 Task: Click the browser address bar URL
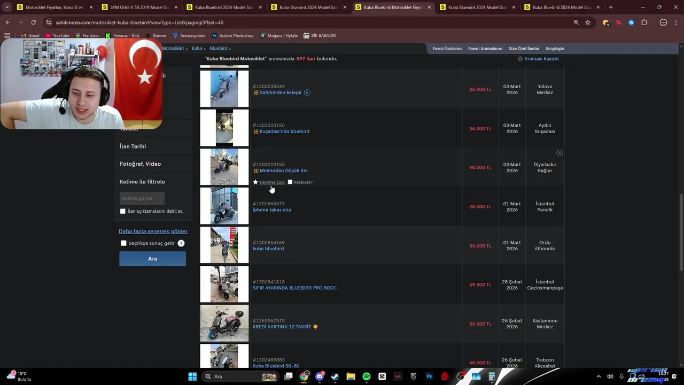point(139,22)
